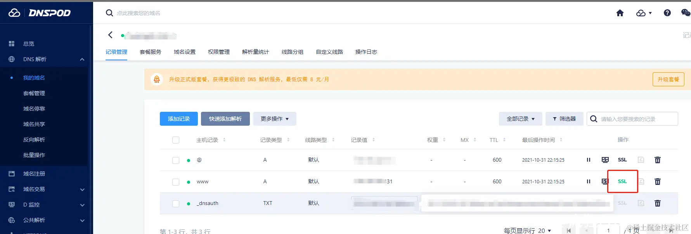Image resolution: width=691 pixels, height=234 pixels.
Task: Click SSL for the @ record
Action: pyautogui.click(x=622, y=160)
